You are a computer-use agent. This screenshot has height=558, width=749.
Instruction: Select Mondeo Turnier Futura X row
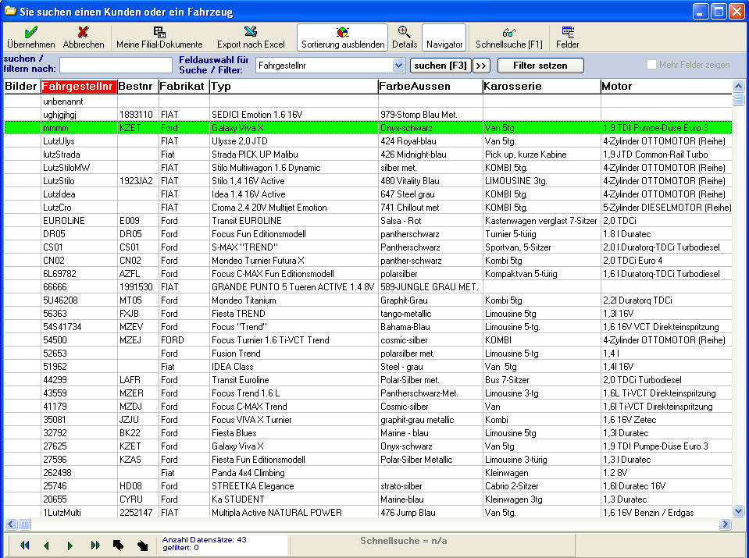pos(368,261)
